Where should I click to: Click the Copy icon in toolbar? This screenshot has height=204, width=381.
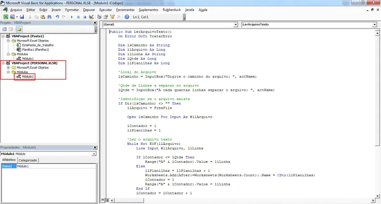(36, 17)
